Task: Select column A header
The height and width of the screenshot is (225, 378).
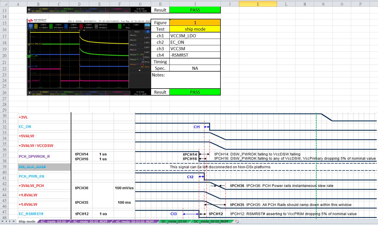Action: pyautogui.click(x=18, y=4)
